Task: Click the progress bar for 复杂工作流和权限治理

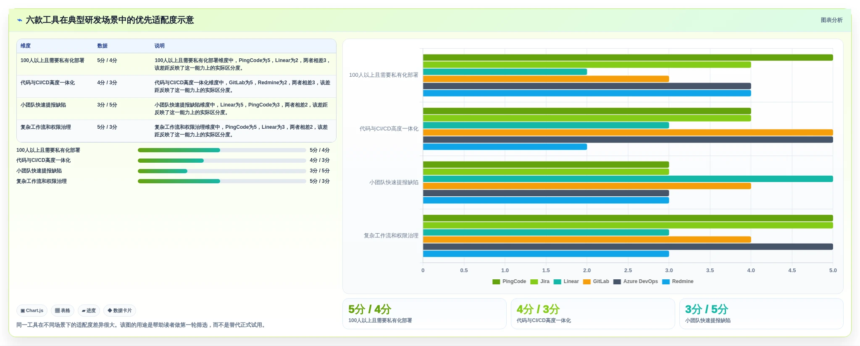Action: pyautogui.click(x=222, y=181)
